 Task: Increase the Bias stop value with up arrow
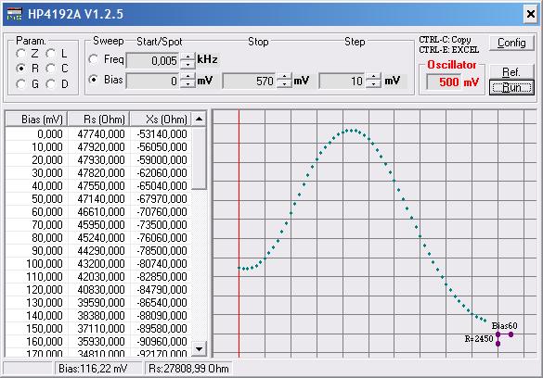[x=284, y=77]
